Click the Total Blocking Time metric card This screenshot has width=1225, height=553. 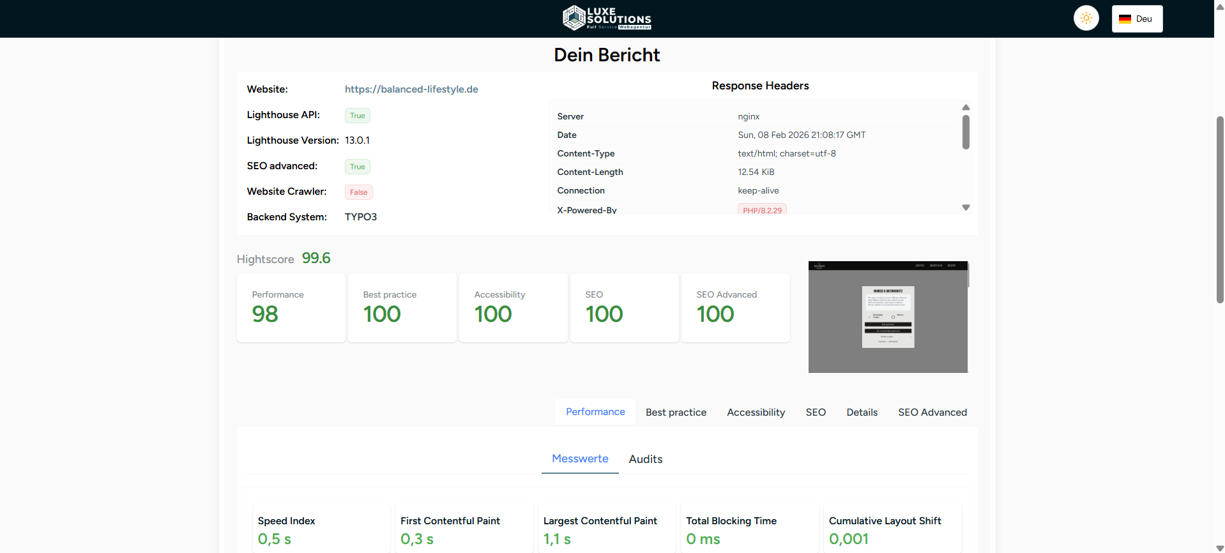tap(750, 528)
